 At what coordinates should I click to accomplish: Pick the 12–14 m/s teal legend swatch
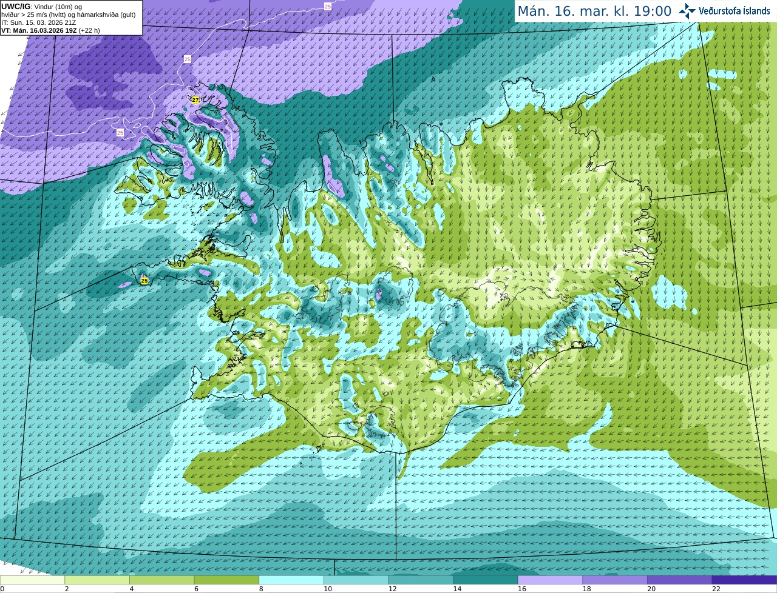click(x=421, y=580)
